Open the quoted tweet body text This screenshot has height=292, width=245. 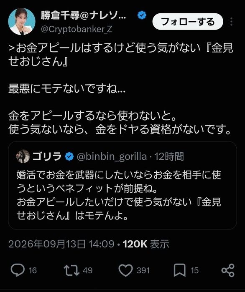119,195
